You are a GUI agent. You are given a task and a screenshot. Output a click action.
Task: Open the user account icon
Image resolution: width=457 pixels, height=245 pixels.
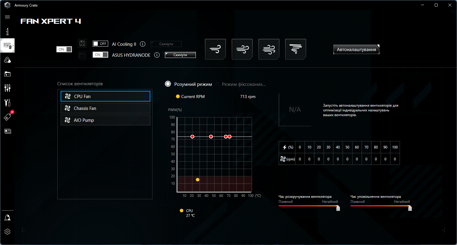click(7, 218)
